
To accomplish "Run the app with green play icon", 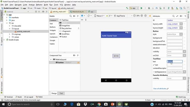I will pos(141,8).
